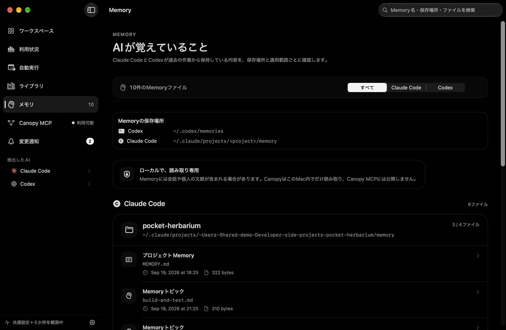Go to Canopy MCP section

(51, 123)
